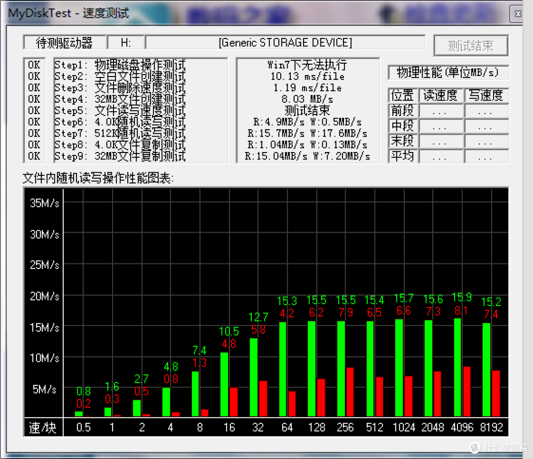Select the Step7: 512K随机读写测试 row
Image resolution: width=533 pixels, height=459 pixels.
tap(120, 133)
